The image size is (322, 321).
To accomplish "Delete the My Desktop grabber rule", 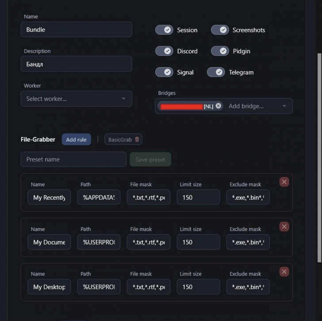I will click(284, 271).
